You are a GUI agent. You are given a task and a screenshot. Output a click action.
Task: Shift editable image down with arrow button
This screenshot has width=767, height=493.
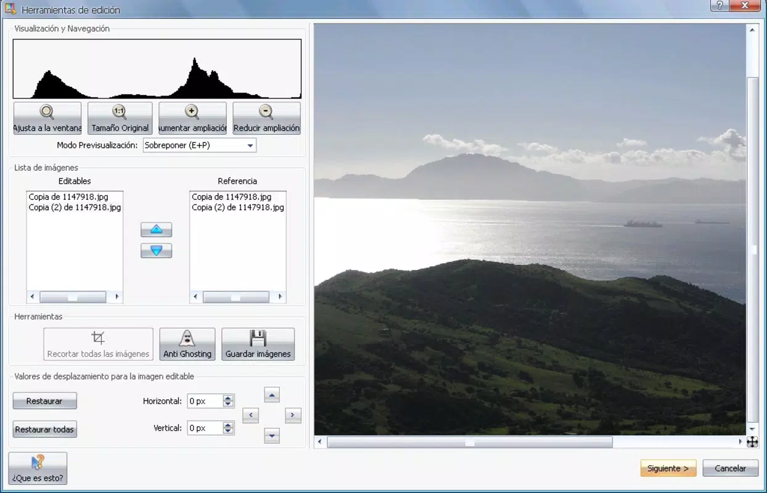[272, 436]
